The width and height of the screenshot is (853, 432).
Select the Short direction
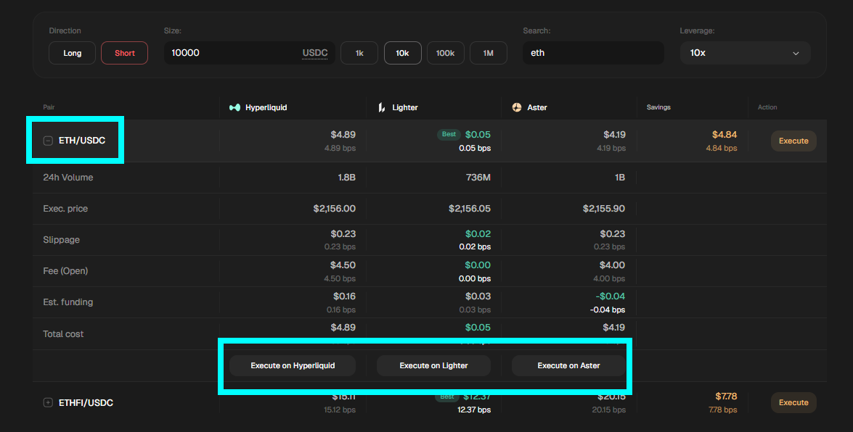pyautogui.click(x=124, y=53)
